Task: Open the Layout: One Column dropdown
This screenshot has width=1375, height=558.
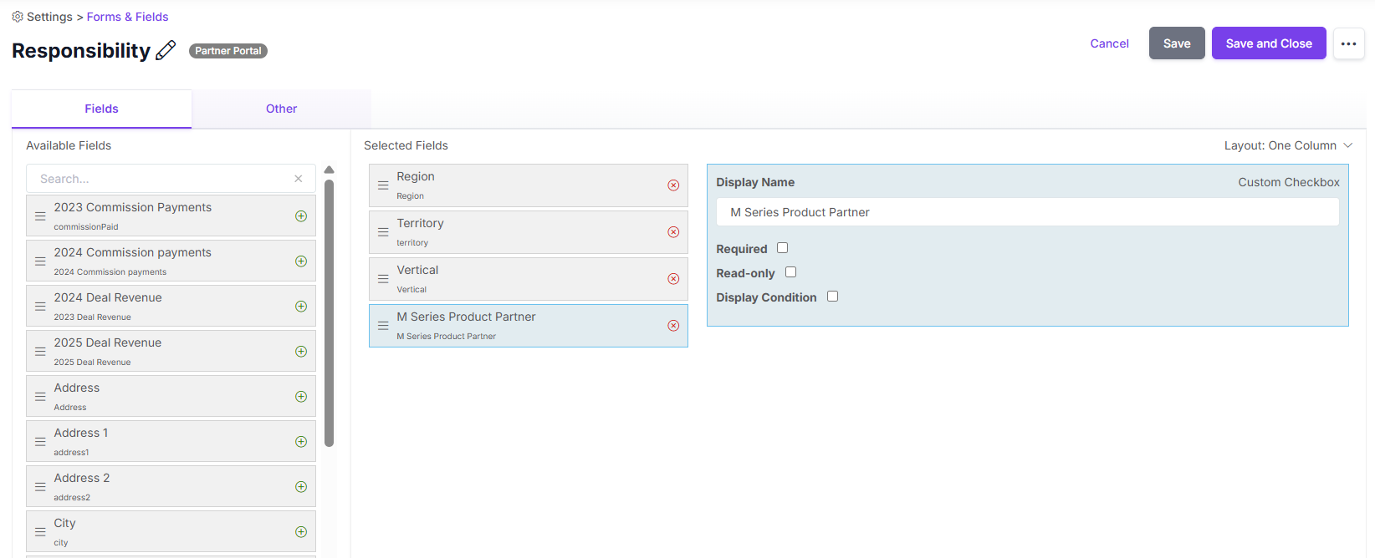Action: click(x=1288, y=145)
